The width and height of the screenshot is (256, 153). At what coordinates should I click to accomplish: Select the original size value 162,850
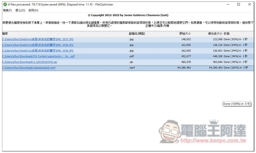coord(186,45)
